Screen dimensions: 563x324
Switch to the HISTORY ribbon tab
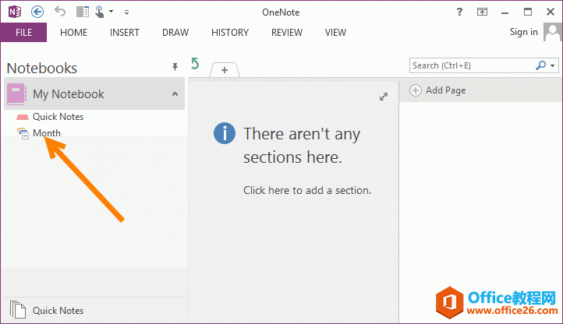pyautogui.click(x=230, y=33)
